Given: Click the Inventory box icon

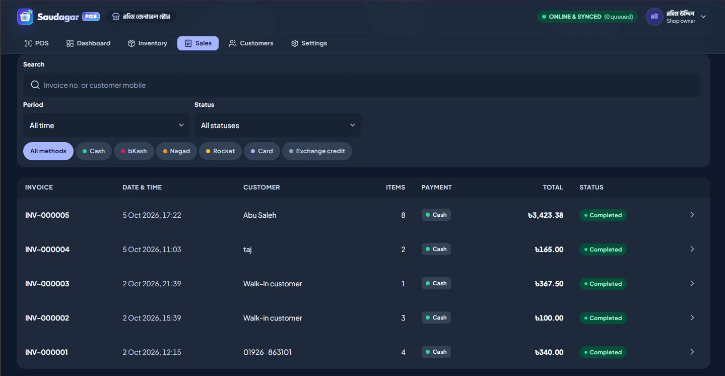Looking at the screenshot, I should (131, 43).
